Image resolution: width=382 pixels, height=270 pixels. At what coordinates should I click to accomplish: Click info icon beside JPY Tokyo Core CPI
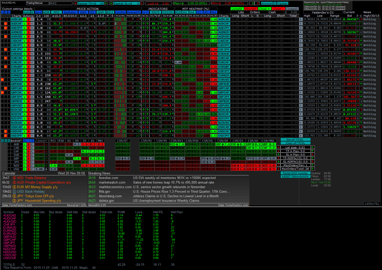(14, 196)
